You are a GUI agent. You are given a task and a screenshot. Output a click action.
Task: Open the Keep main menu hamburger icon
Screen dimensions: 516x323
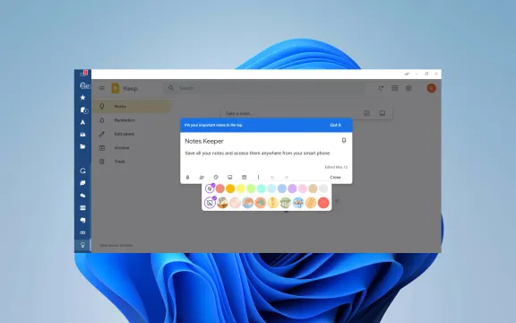click(x=102, y=88)
